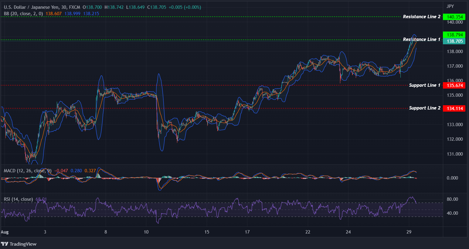The image size is (469, 249).
Task: Select the RSI (14, close) indicator label
Action: pos(18,199)
